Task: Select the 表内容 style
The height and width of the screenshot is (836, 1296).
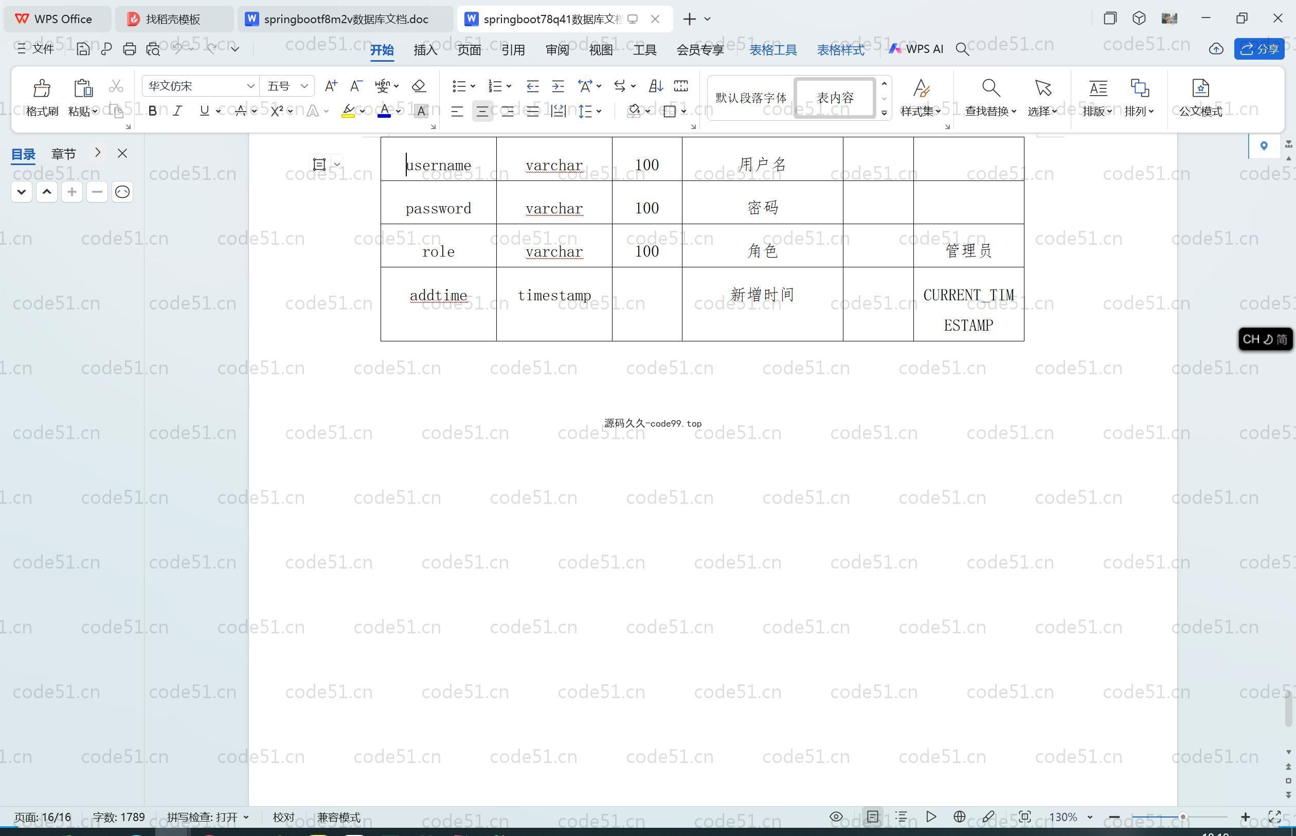Action: [835, 98]
